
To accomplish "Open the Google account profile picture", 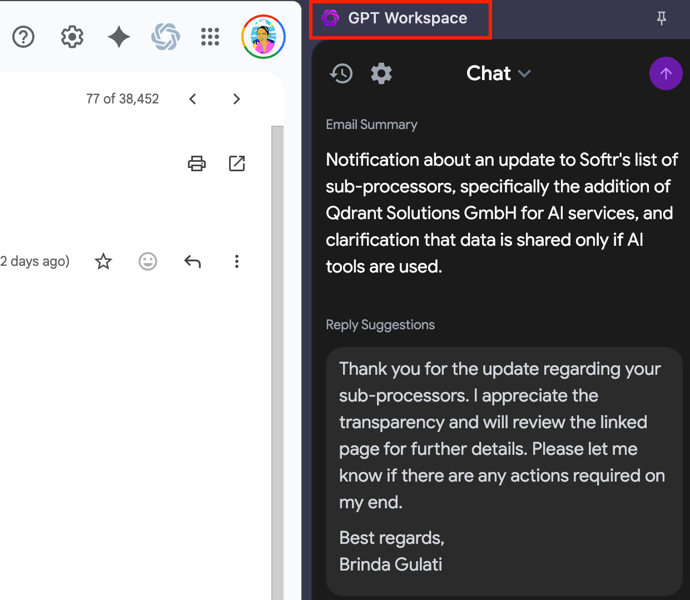I will [264, 37].
